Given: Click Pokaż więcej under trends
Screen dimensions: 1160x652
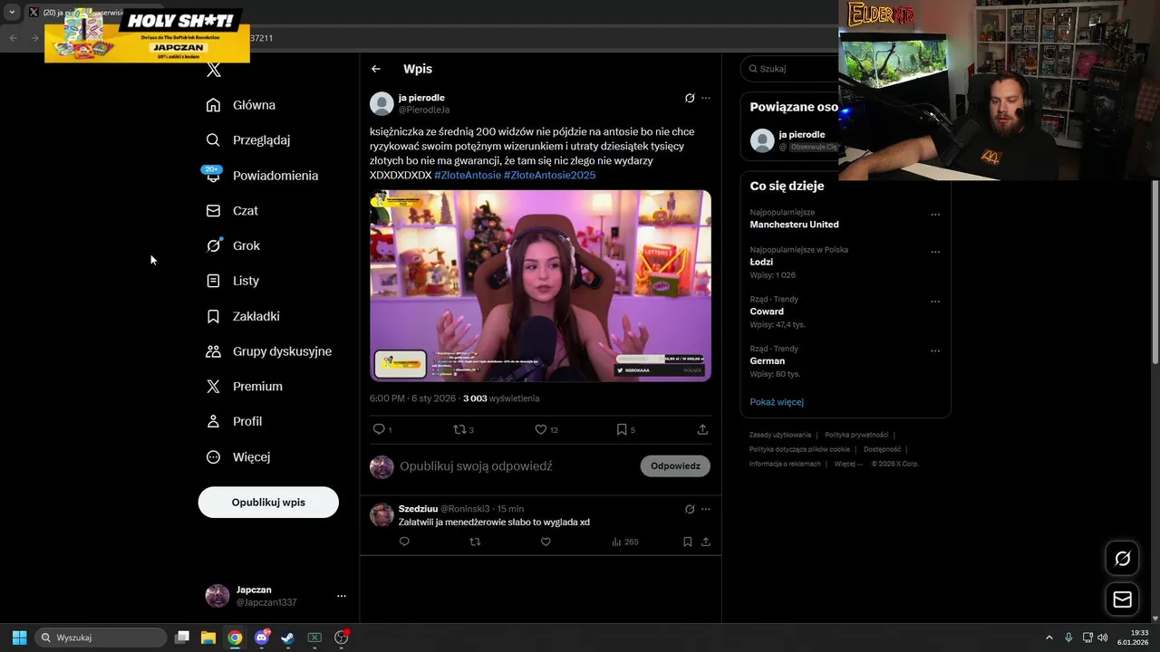Looking at the screenshot, I should click(x=777, y=402).
